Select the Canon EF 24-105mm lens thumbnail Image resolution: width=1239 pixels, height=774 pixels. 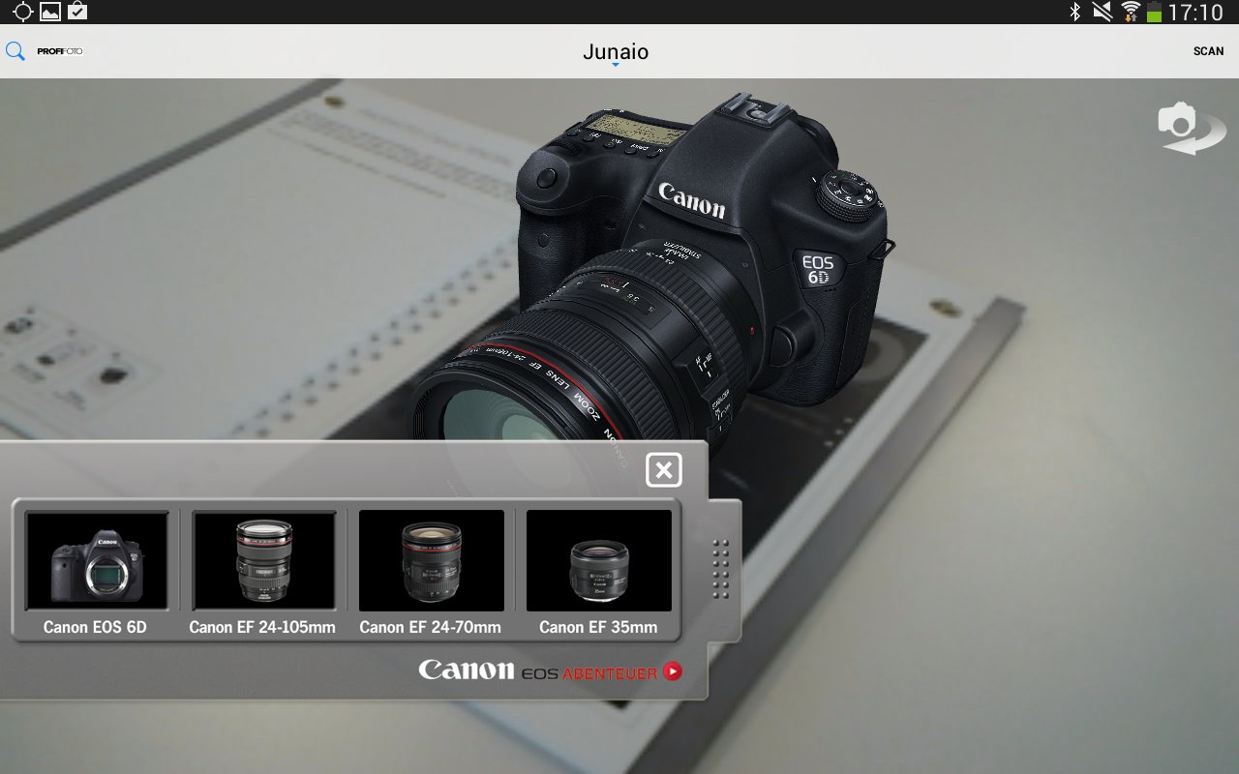[x=264, y=559]
